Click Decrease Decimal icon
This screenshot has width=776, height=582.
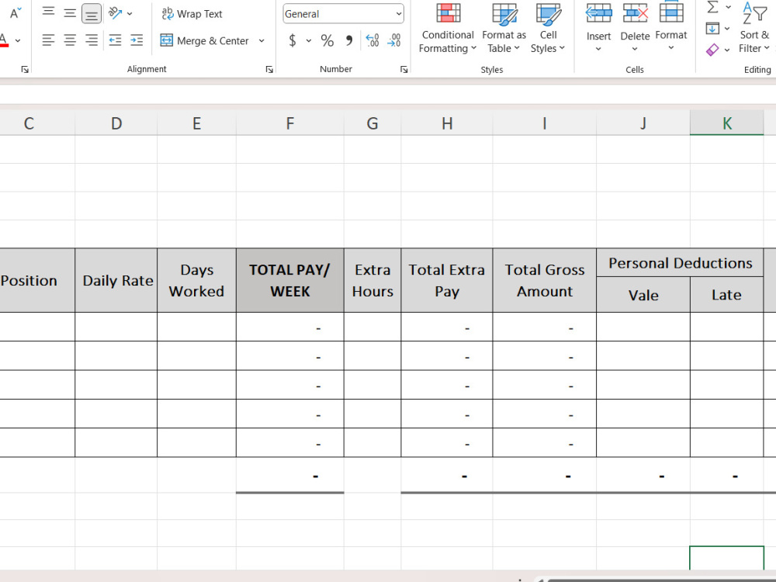click(394, 40)
